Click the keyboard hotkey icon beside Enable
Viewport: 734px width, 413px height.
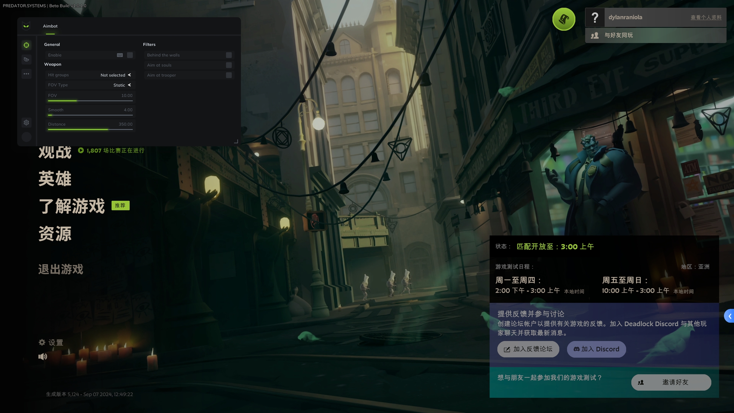point(120,55)
